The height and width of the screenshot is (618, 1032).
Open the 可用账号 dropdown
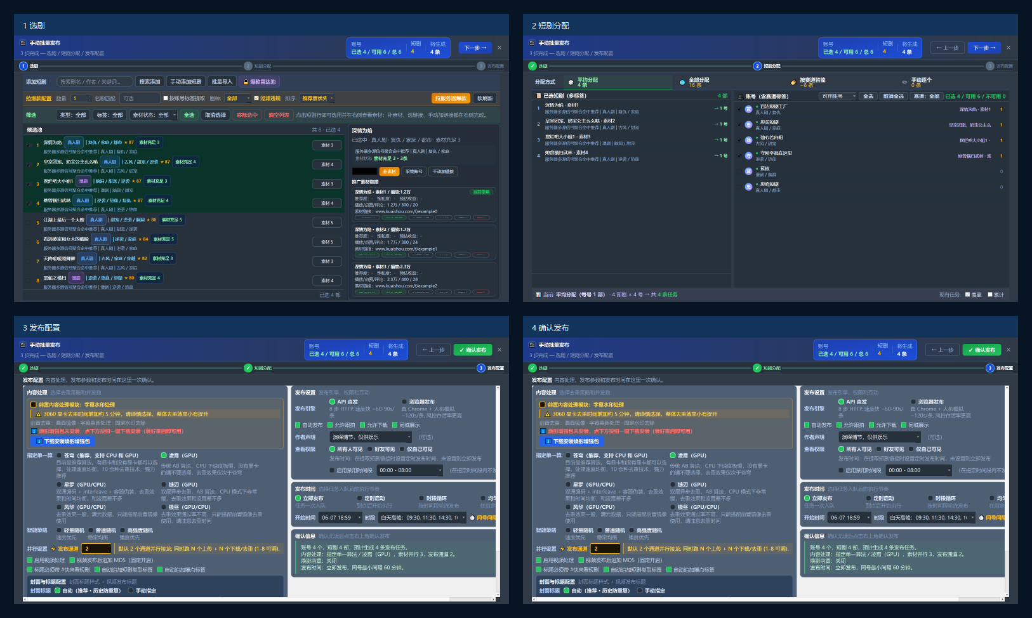click(x=838, y=96)
